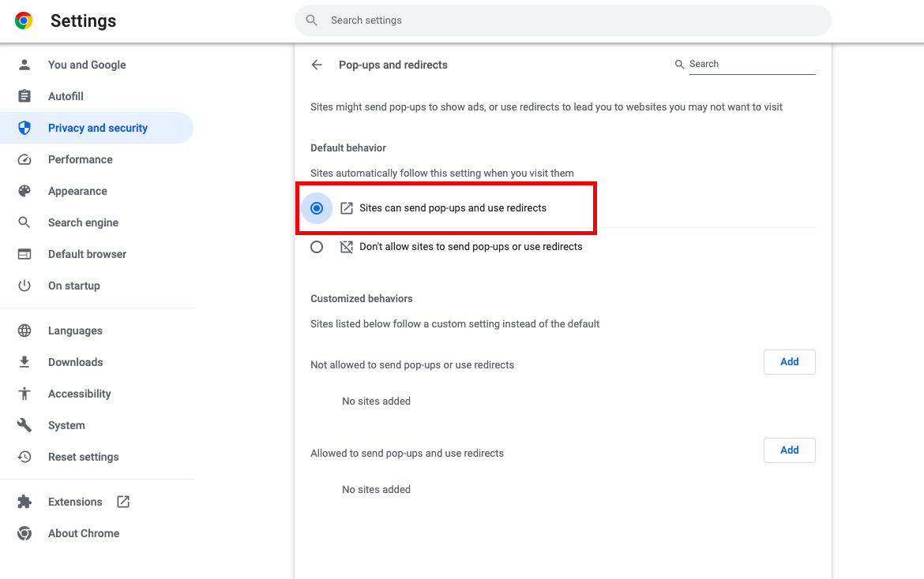Click the Appearance palette icon
This screenshot has height=579, width=924.
pyautogui.click(x=24, y=191)
